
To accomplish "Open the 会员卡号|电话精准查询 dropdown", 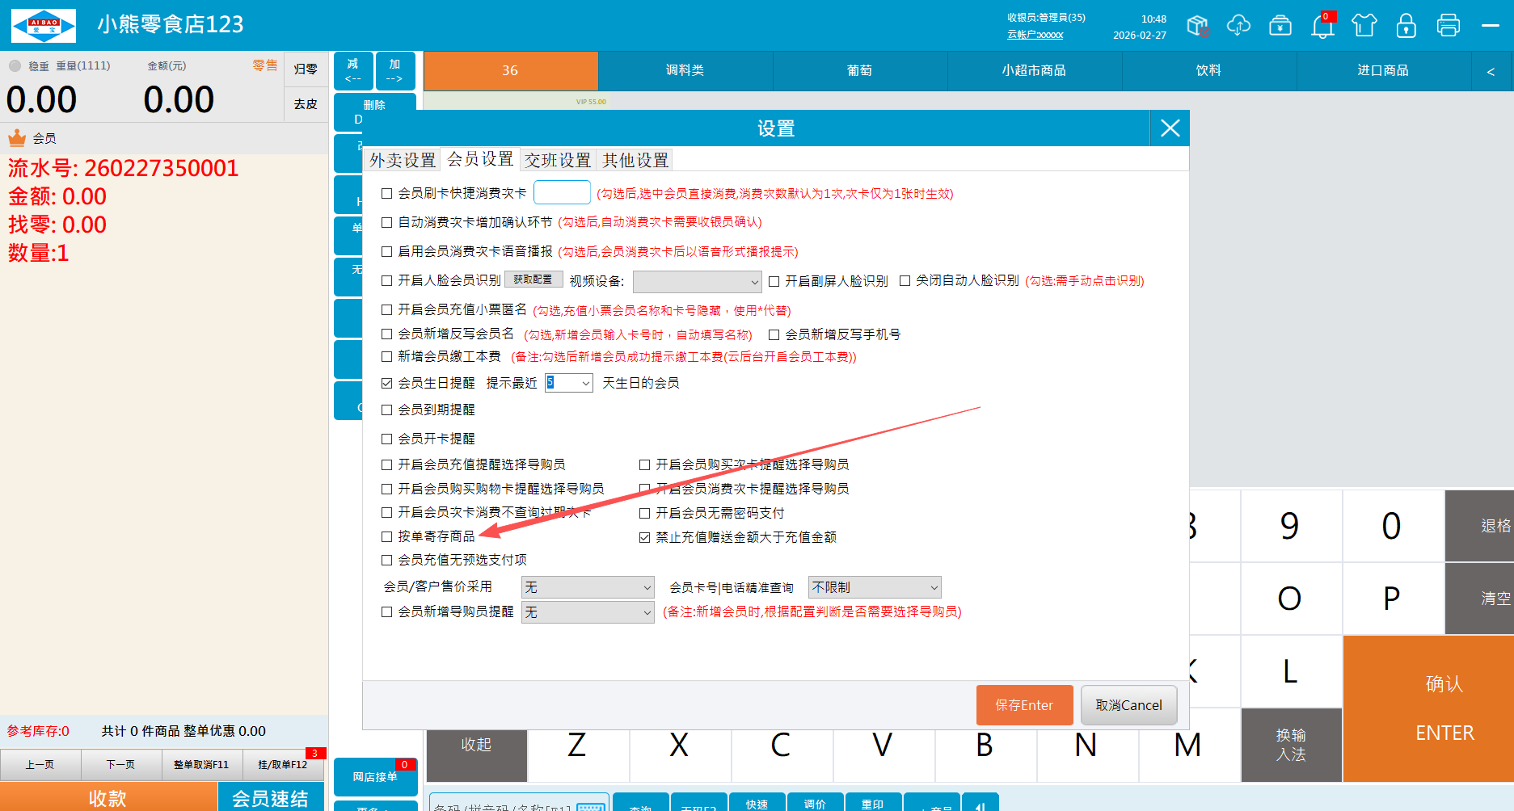I will (x=875, y=587).
